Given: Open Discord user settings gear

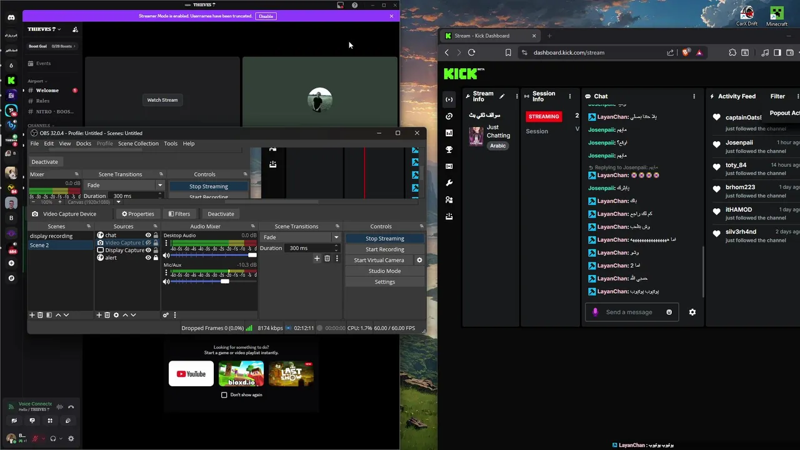Looking at the screenshot, I should coord(71,439).
